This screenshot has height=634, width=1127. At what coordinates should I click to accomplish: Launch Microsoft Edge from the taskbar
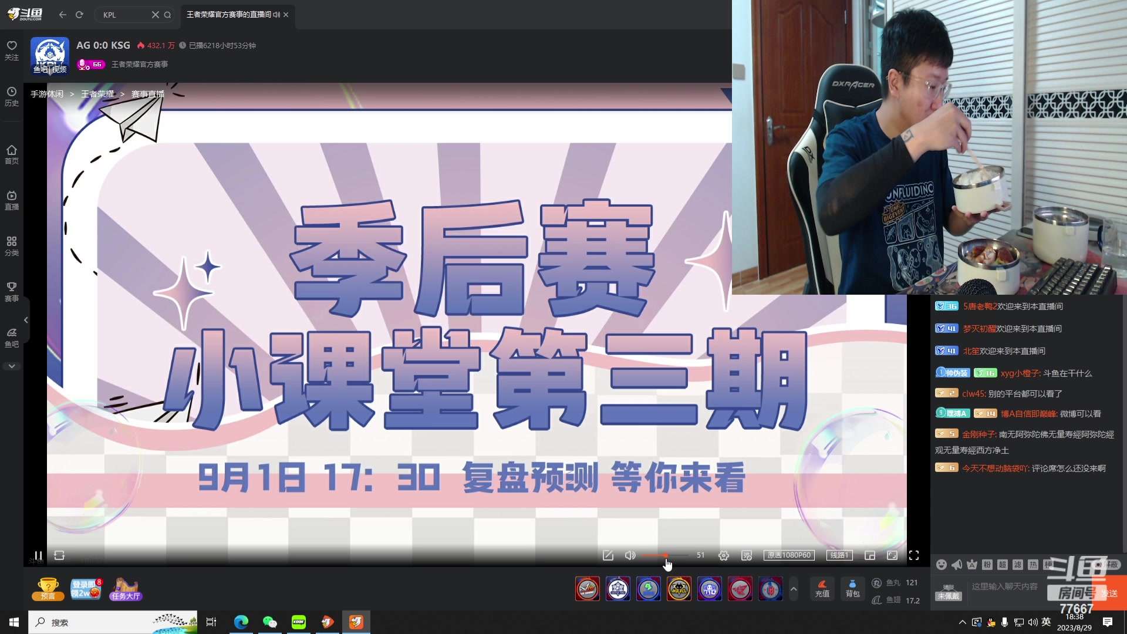241,622
